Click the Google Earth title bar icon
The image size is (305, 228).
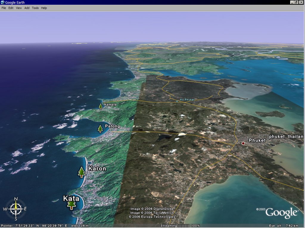click(2, 2)
